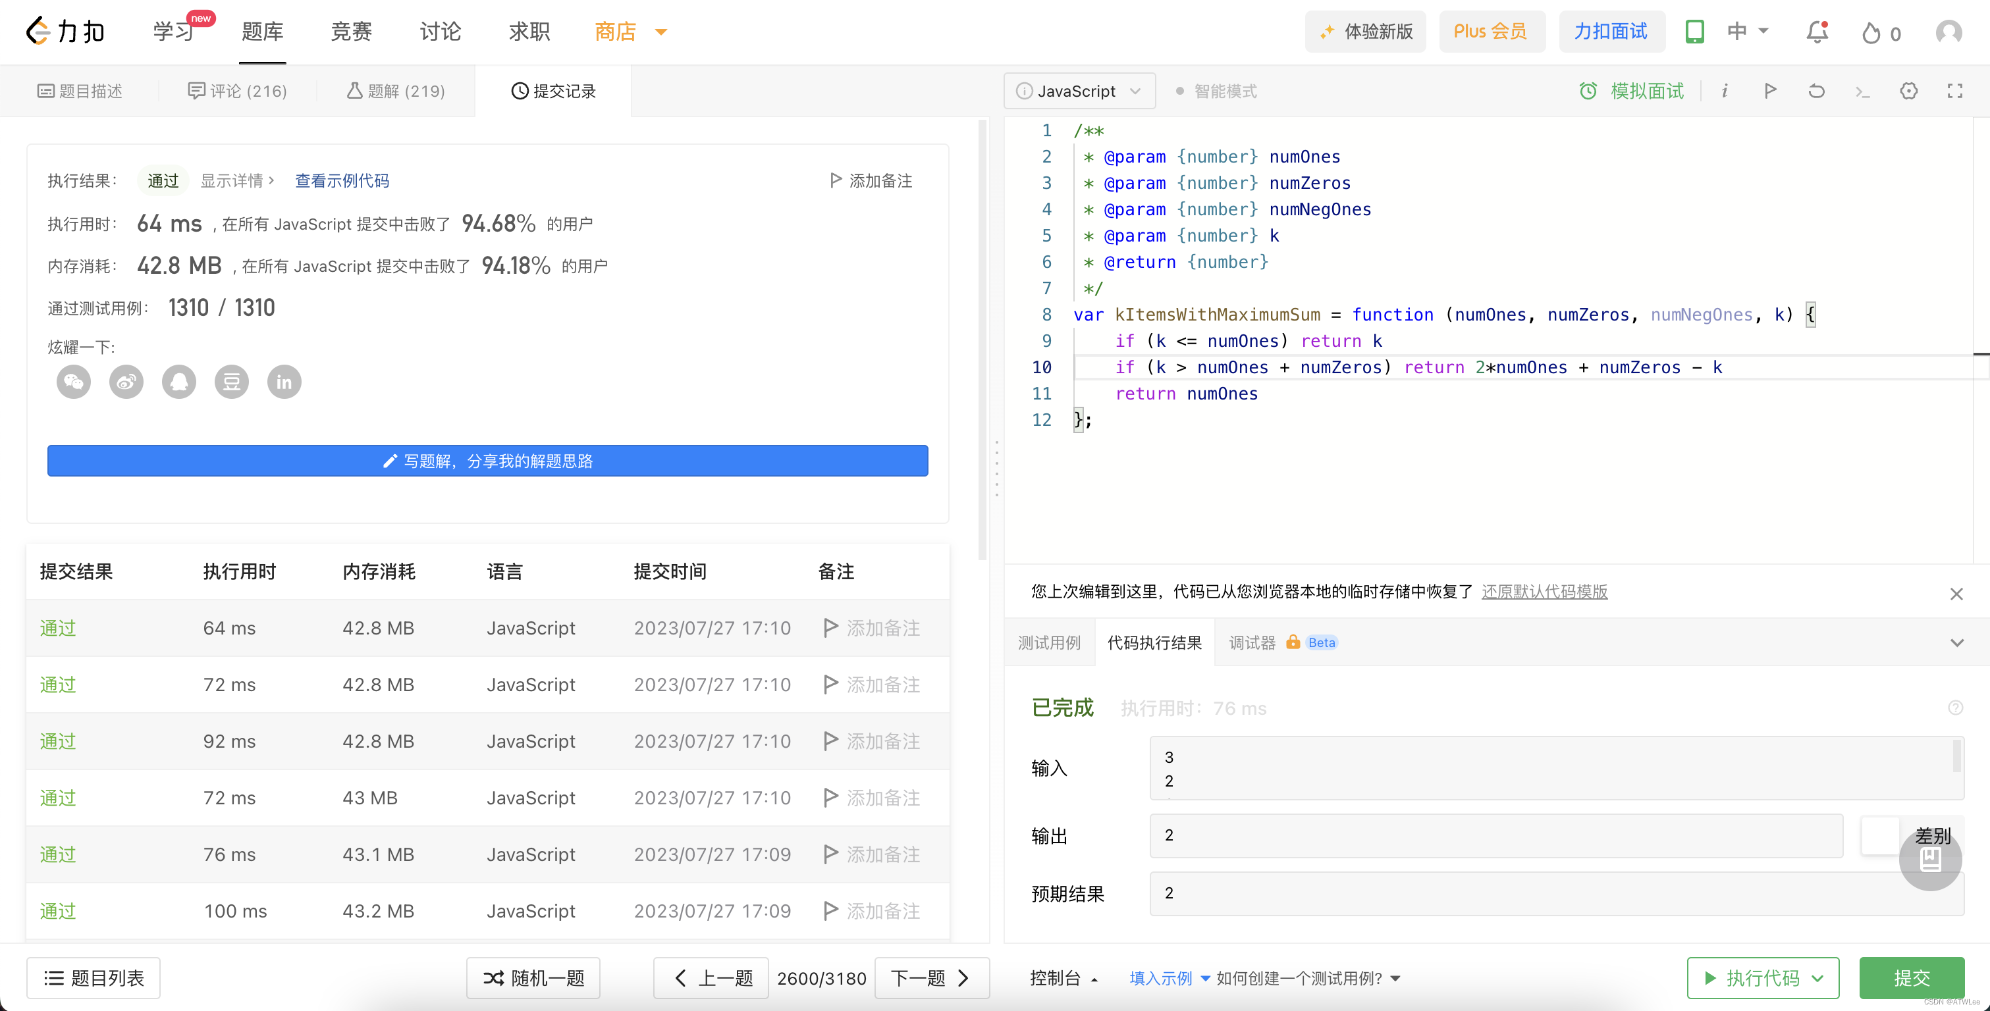Click the 体验新版 button

click(1365, 32)
